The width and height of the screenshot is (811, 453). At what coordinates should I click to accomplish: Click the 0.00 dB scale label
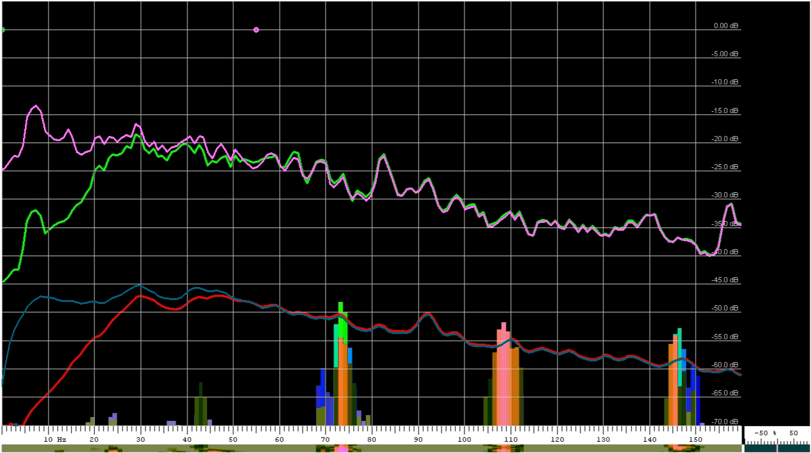click(726, 26)
